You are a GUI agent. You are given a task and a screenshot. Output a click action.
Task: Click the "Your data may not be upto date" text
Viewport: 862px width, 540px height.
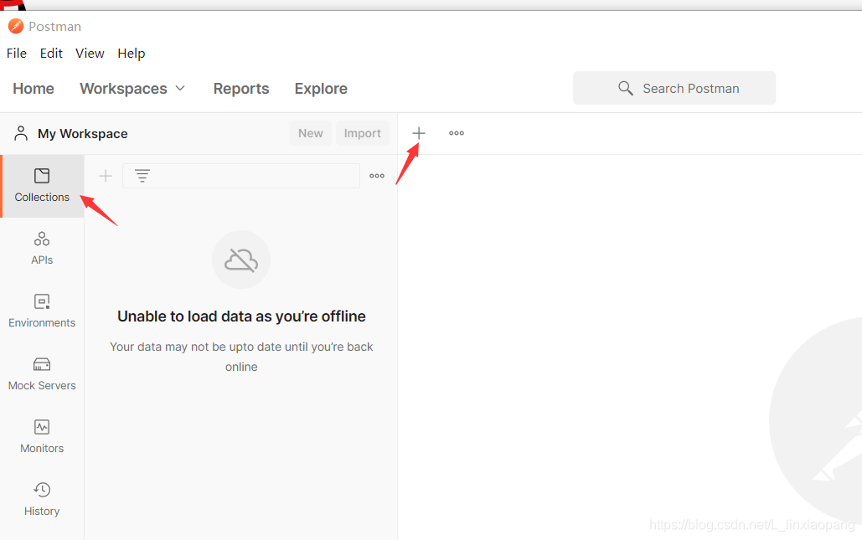click(x=241, y=357)
